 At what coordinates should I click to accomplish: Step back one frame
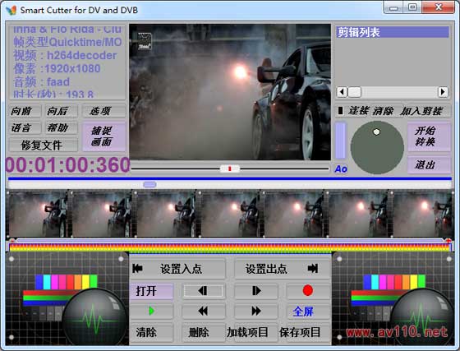[204, 291]
